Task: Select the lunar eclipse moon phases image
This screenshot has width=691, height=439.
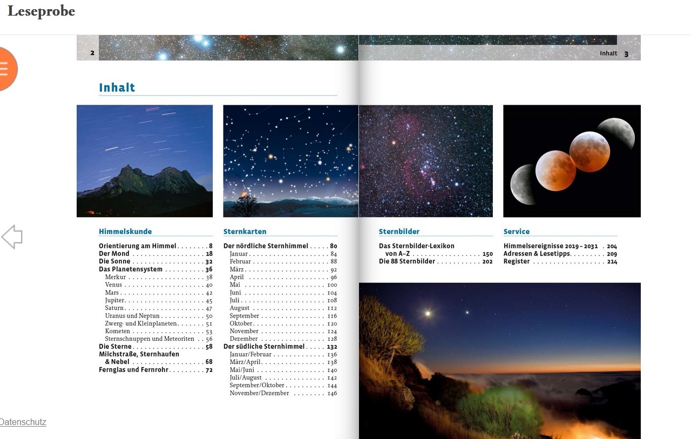Action: point(572,161)
